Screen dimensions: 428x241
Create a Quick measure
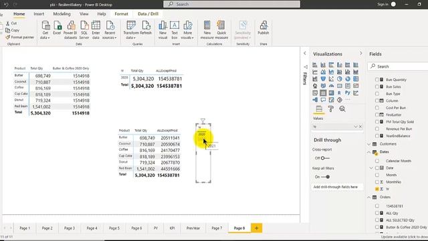click(221, 29)
